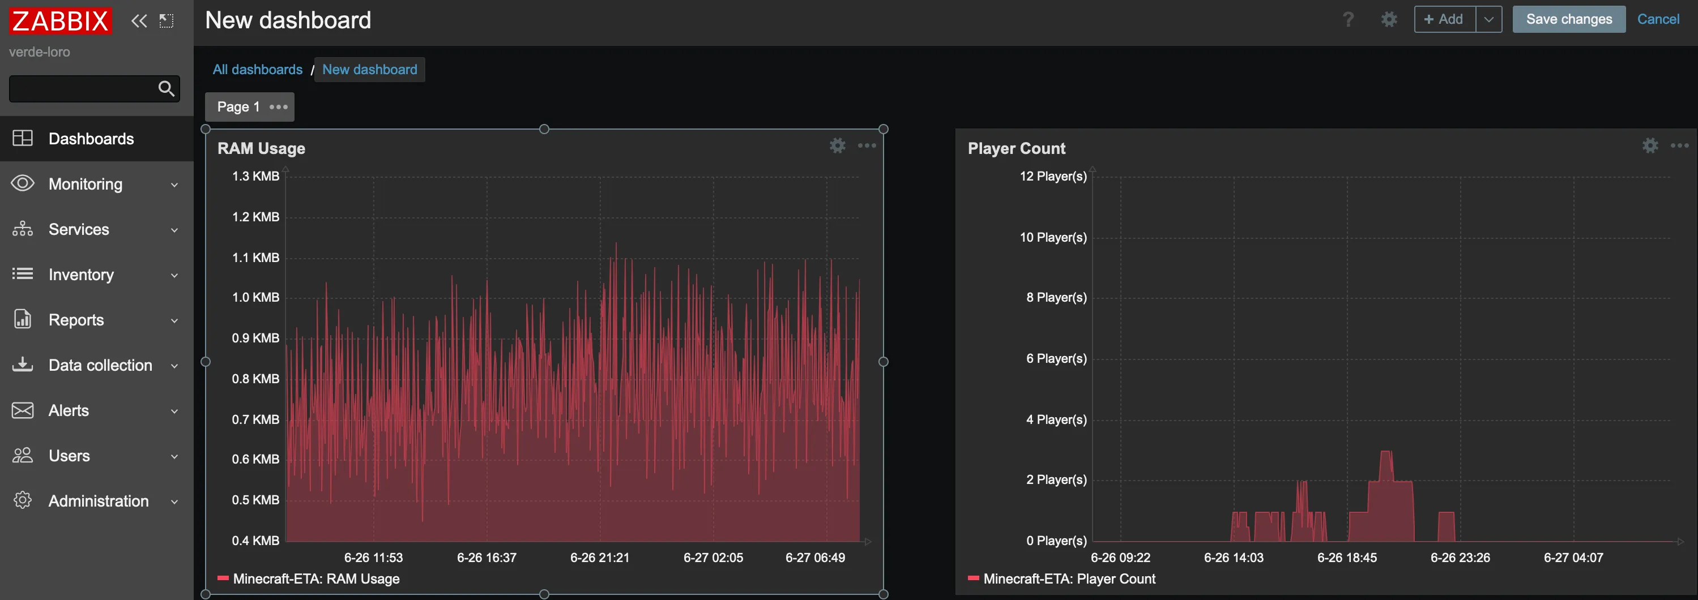Edit Player Count widget via gear icon
The width and height of the screenshot is (1698, 600).
click(x=1650, y=145)
